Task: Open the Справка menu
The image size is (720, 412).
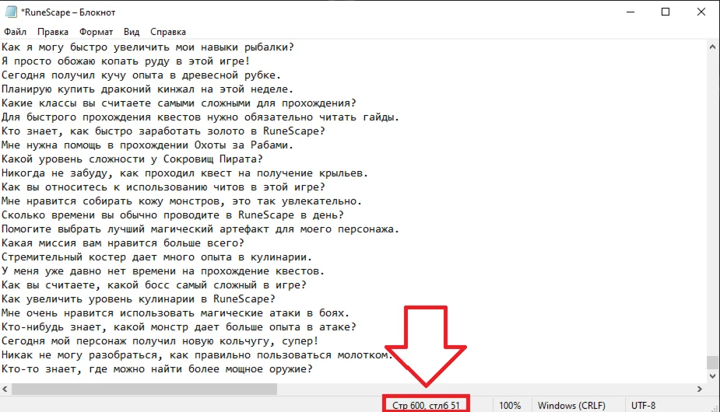Action: click(x=168, y=32)
